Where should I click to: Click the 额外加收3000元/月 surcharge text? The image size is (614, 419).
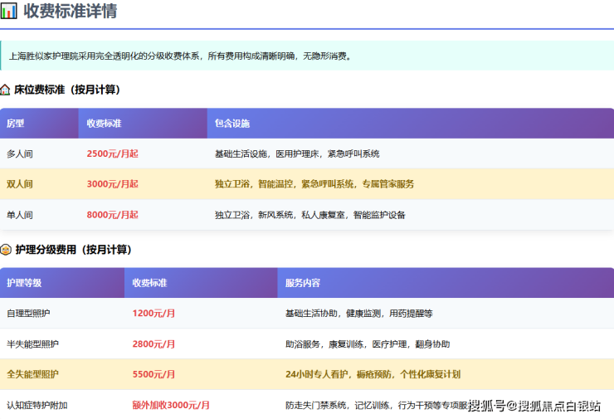(x=171, y=405)
